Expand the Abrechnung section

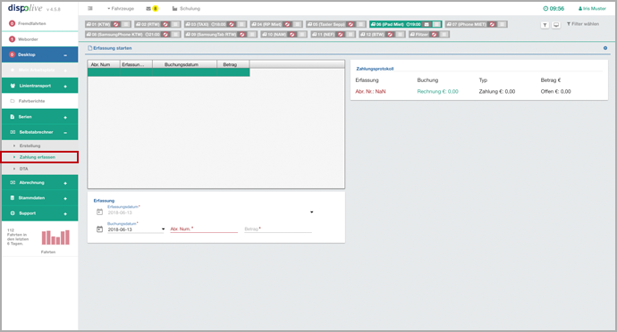65,183
